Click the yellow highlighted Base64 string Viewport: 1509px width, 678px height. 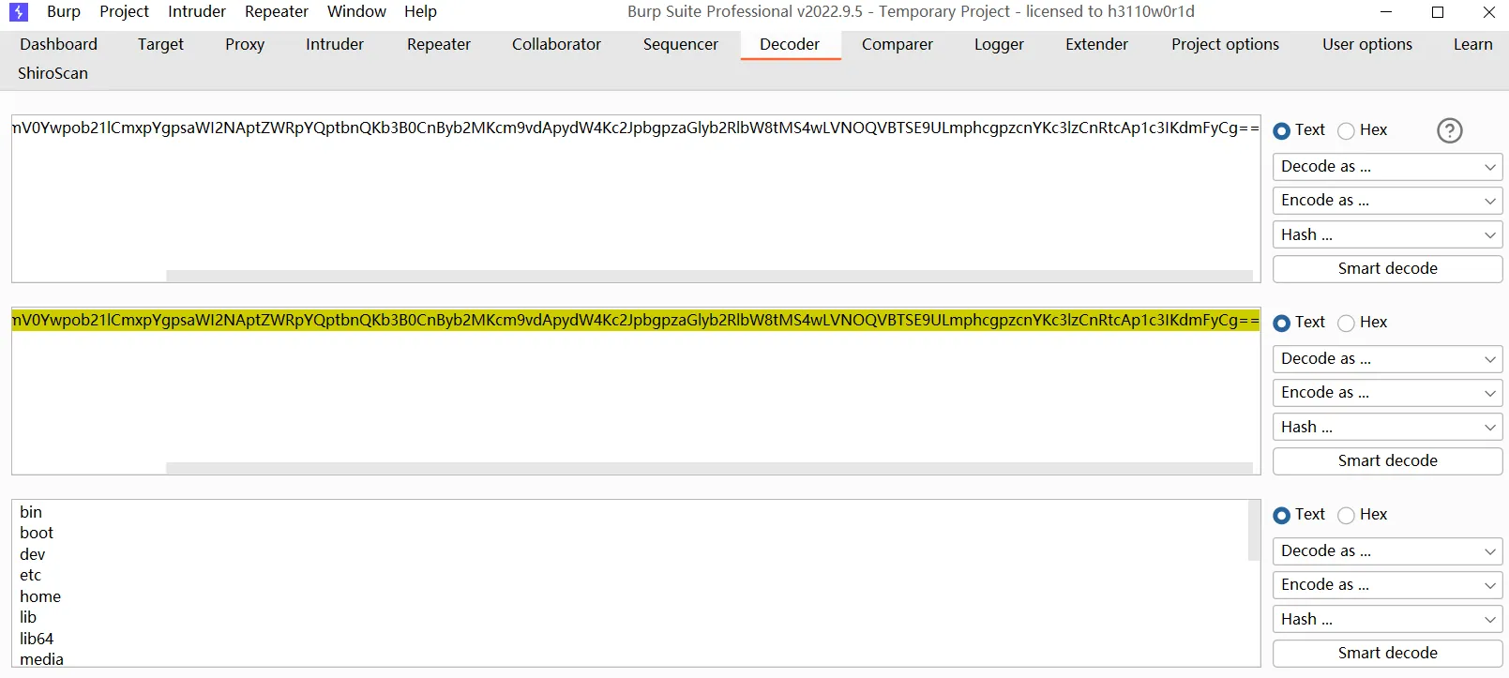[635, 320]
